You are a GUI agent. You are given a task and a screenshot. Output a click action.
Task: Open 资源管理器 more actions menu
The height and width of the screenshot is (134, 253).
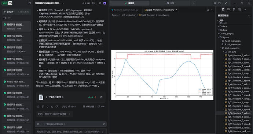249,16
